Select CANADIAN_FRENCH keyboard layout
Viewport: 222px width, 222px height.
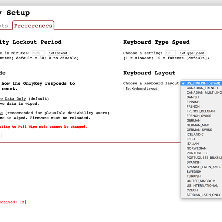click(201, 88)
